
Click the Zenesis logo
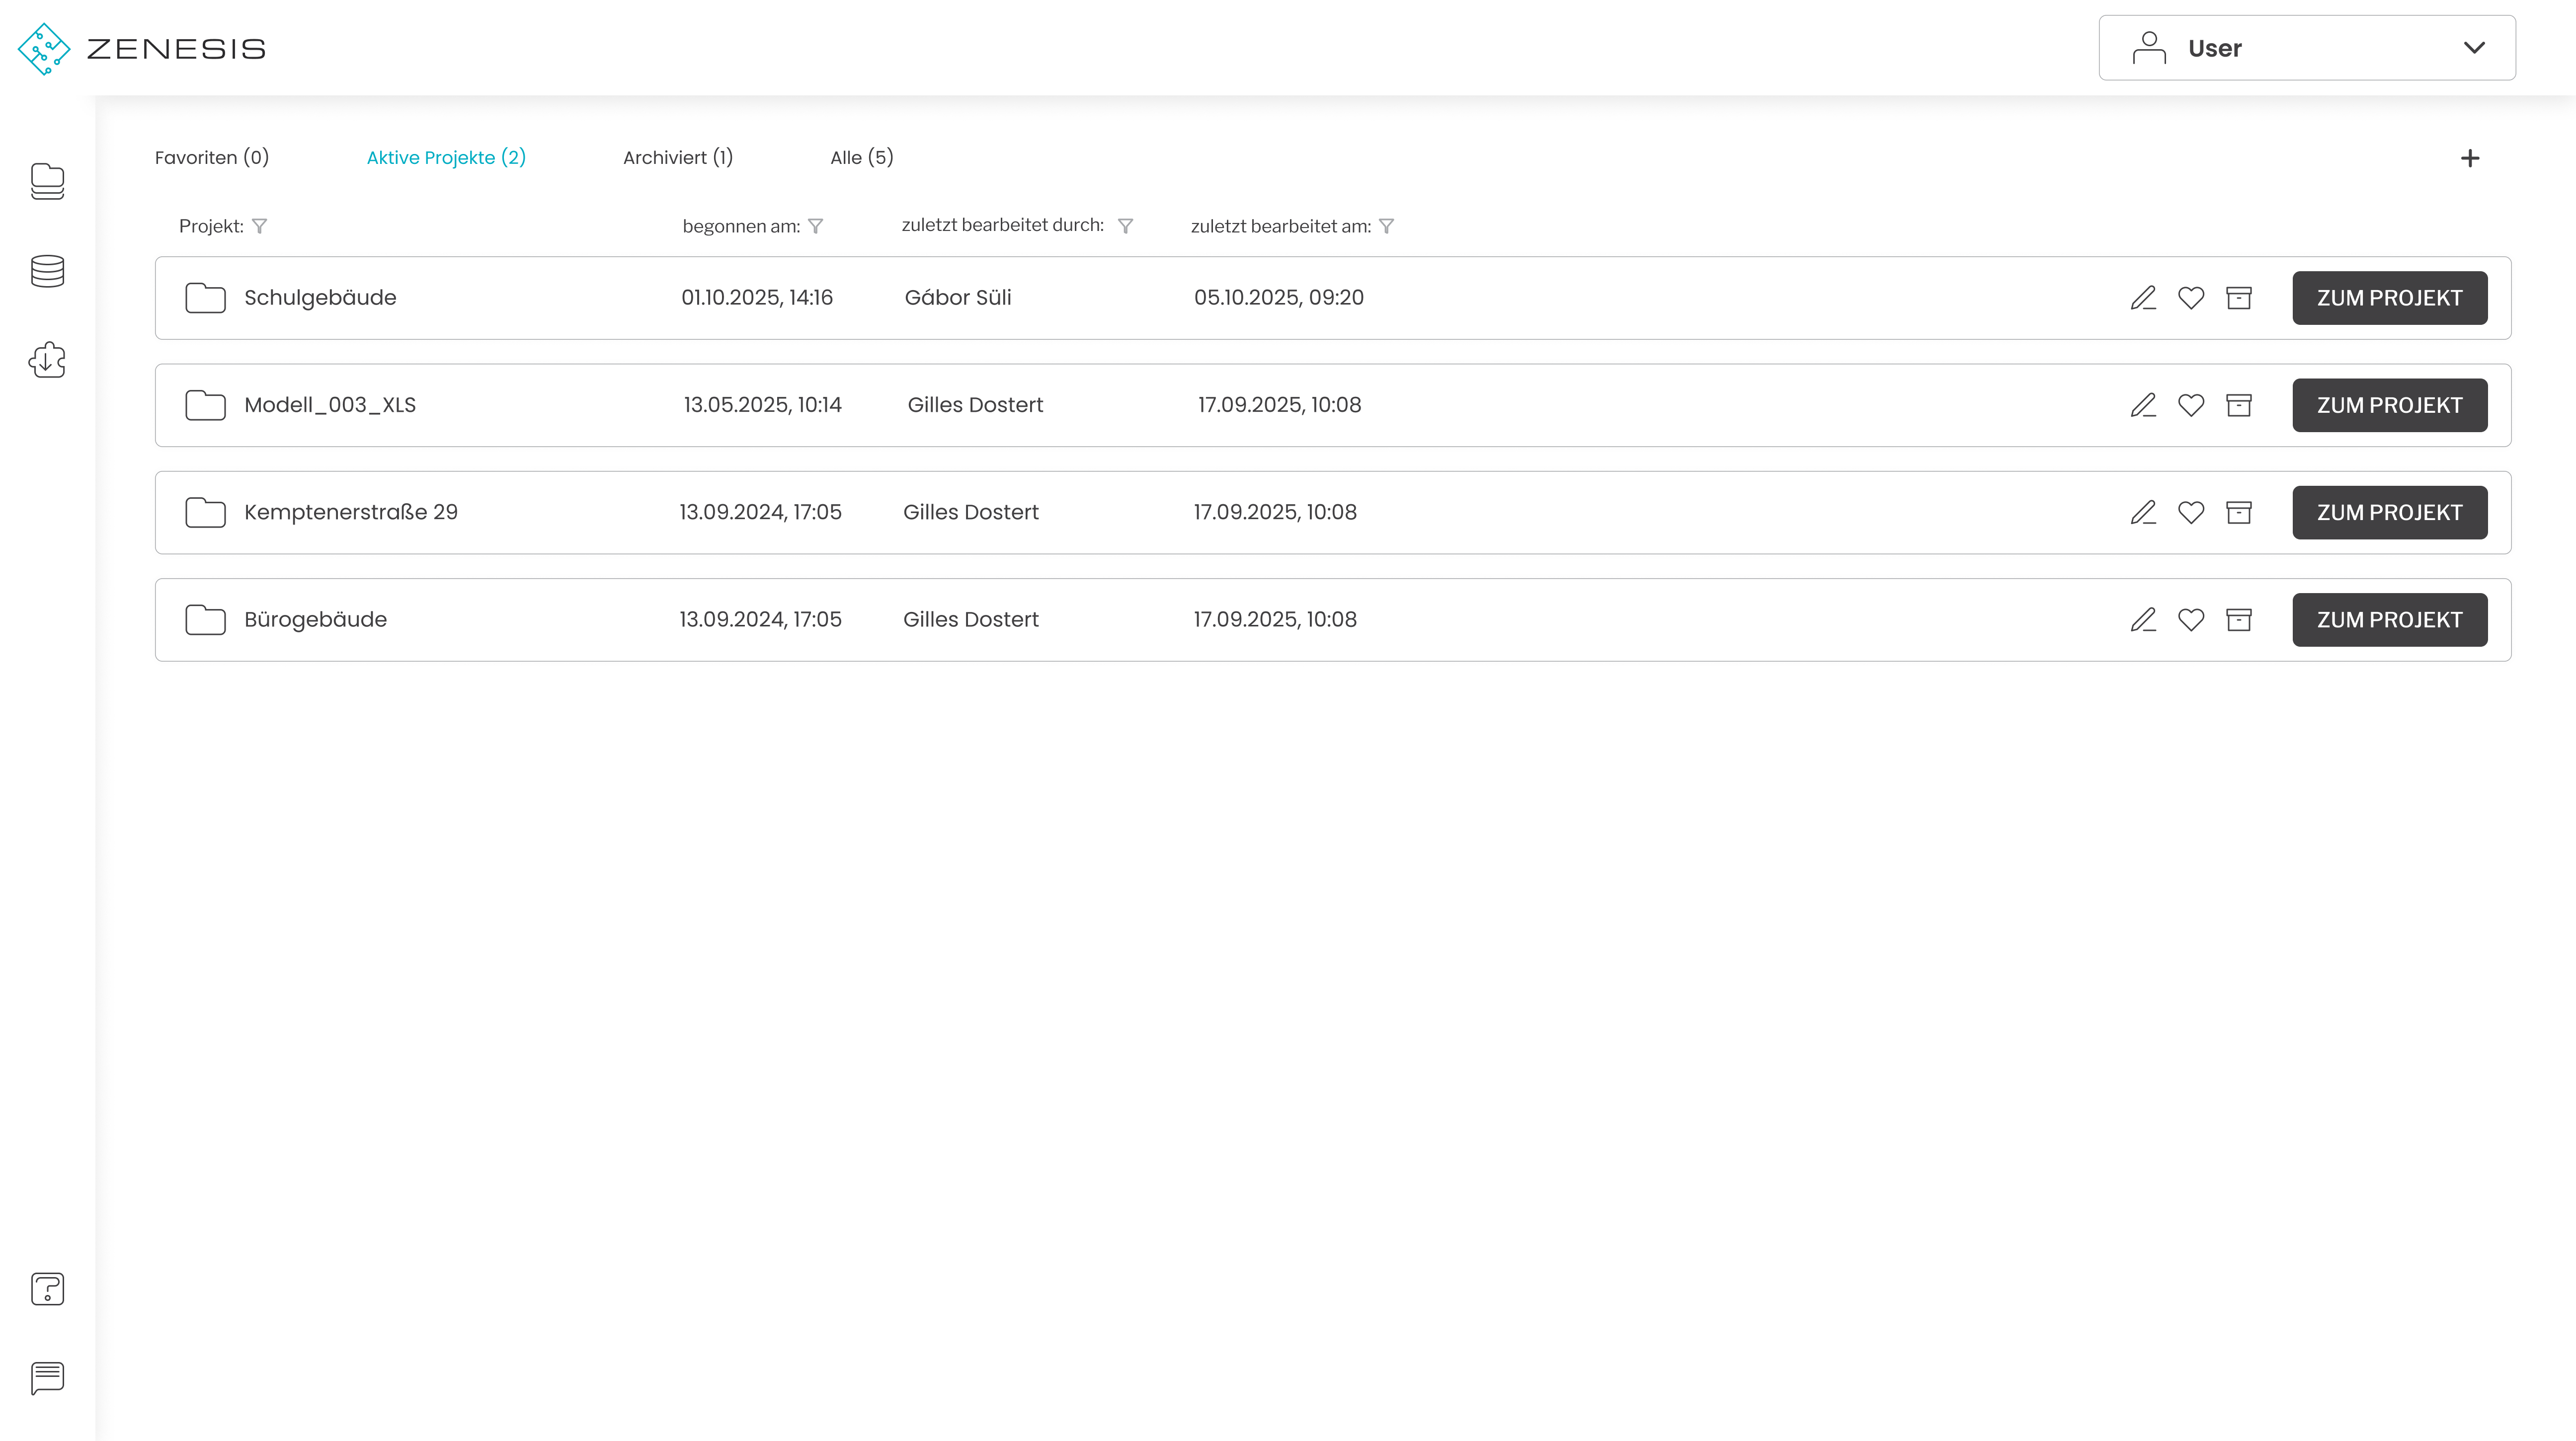[x=141, y=48]
